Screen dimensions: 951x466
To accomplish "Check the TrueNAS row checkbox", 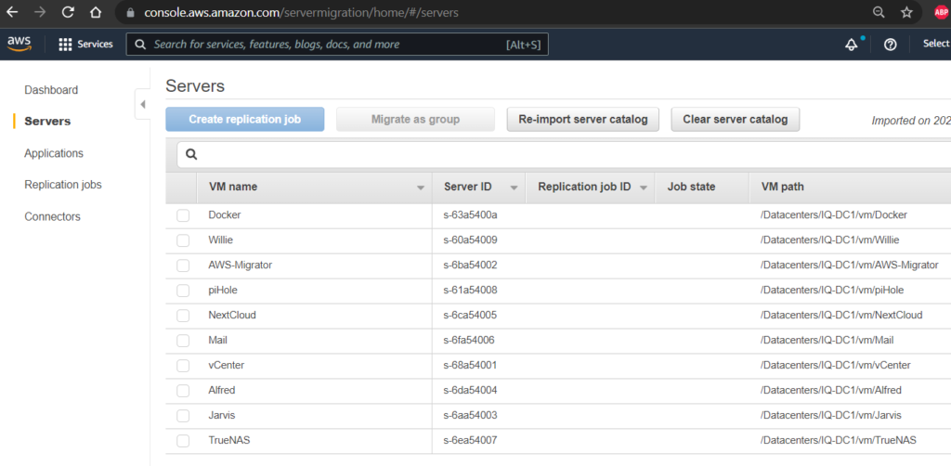I will coord(183,441).
